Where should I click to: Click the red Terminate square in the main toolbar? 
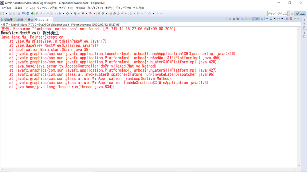point(83,13)
